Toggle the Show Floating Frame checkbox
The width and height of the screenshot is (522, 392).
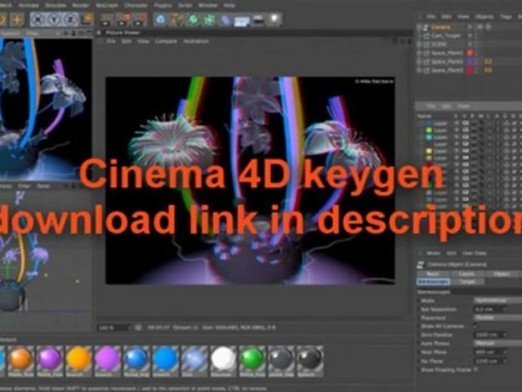[x=476, y=370]
